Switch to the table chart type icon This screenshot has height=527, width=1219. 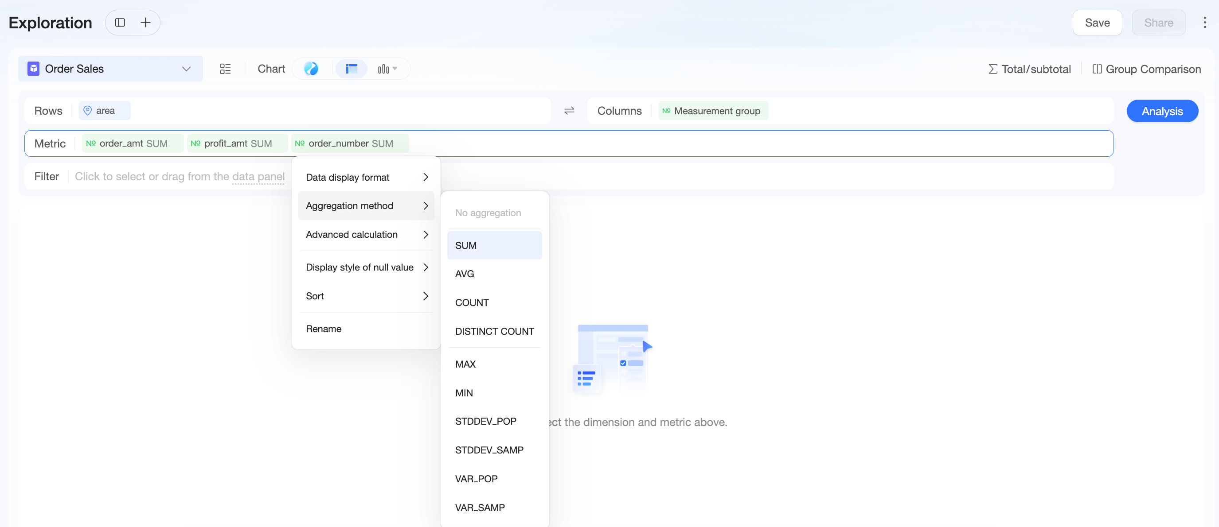(x=351, y=69)
